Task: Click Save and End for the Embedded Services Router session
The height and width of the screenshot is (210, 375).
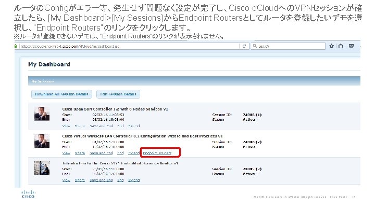Action: pos(101,180)
